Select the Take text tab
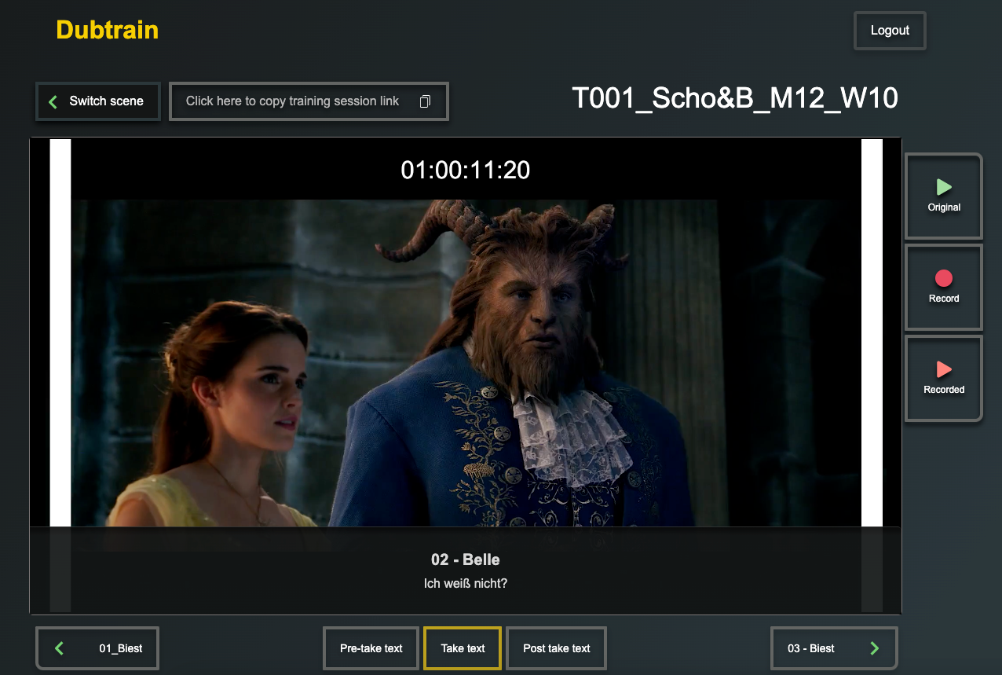The image size is (1002, 675). coord(463,648)
